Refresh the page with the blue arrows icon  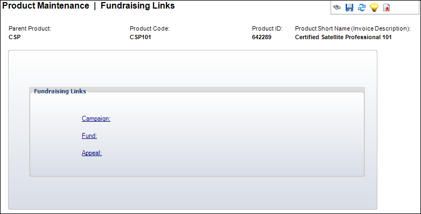coord(362,8)
